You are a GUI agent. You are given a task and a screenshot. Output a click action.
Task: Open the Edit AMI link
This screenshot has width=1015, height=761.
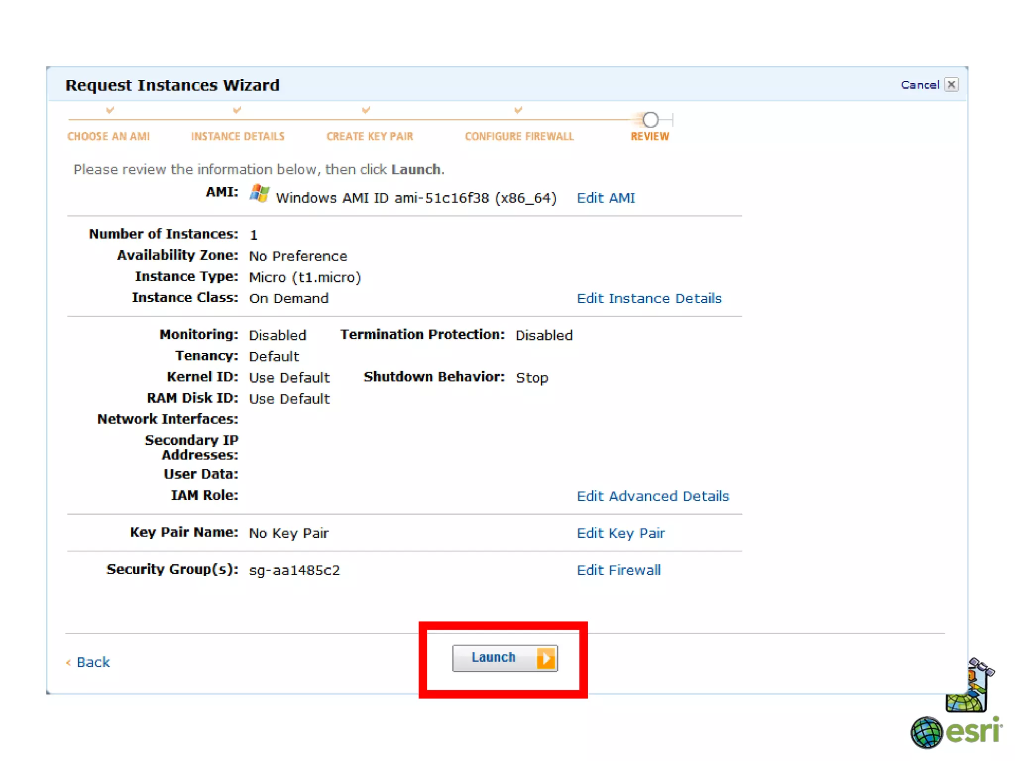click(x=606, y=198)
